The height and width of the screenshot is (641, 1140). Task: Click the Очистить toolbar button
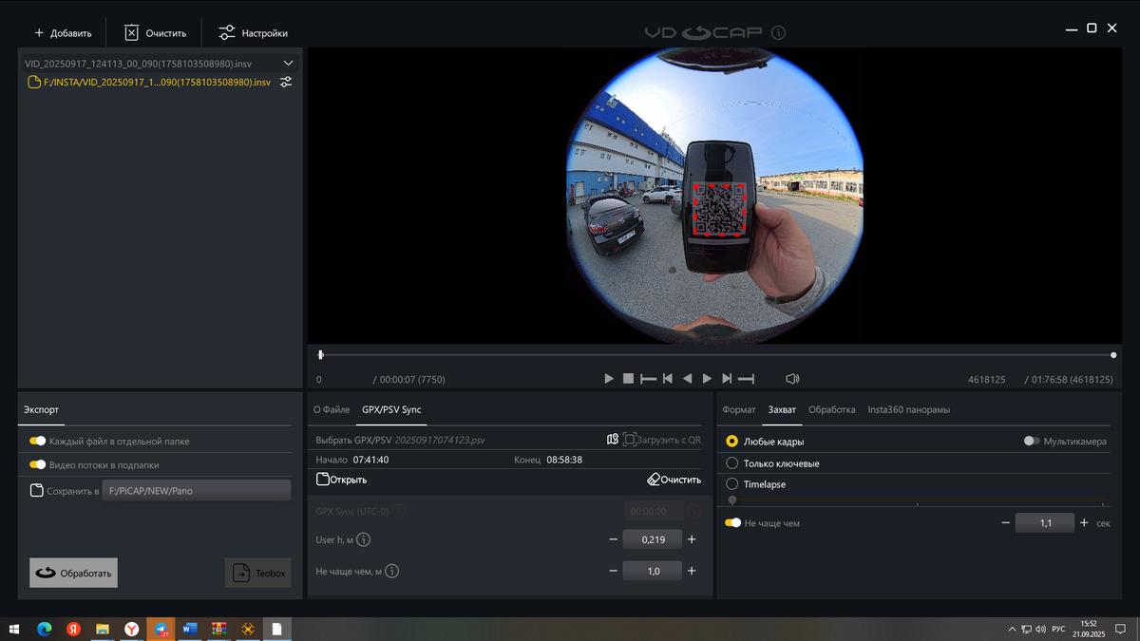155,33
